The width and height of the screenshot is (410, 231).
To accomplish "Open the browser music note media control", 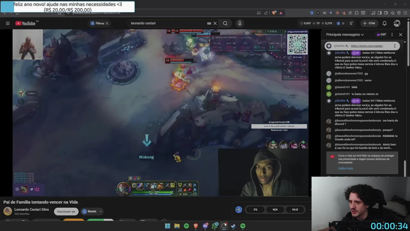I will 373,13.
